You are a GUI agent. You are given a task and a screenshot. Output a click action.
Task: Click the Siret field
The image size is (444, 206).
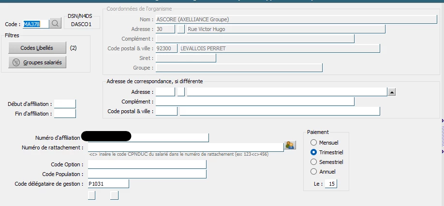186,58
